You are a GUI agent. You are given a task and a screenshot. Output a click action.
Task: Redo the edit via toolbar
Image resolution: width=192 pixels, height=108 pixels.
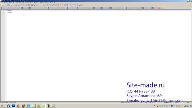[x=29, y=5]
